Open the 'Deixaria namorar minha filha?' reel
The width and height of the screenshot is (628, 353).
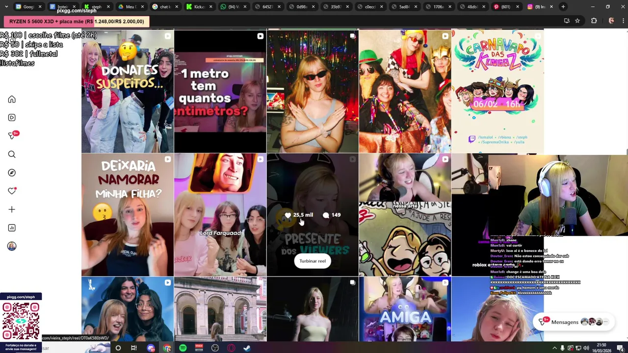128,215
